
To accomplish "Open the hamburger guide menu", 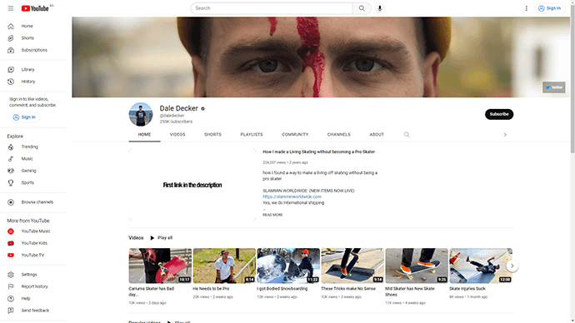I will click(x=11, y=8).
